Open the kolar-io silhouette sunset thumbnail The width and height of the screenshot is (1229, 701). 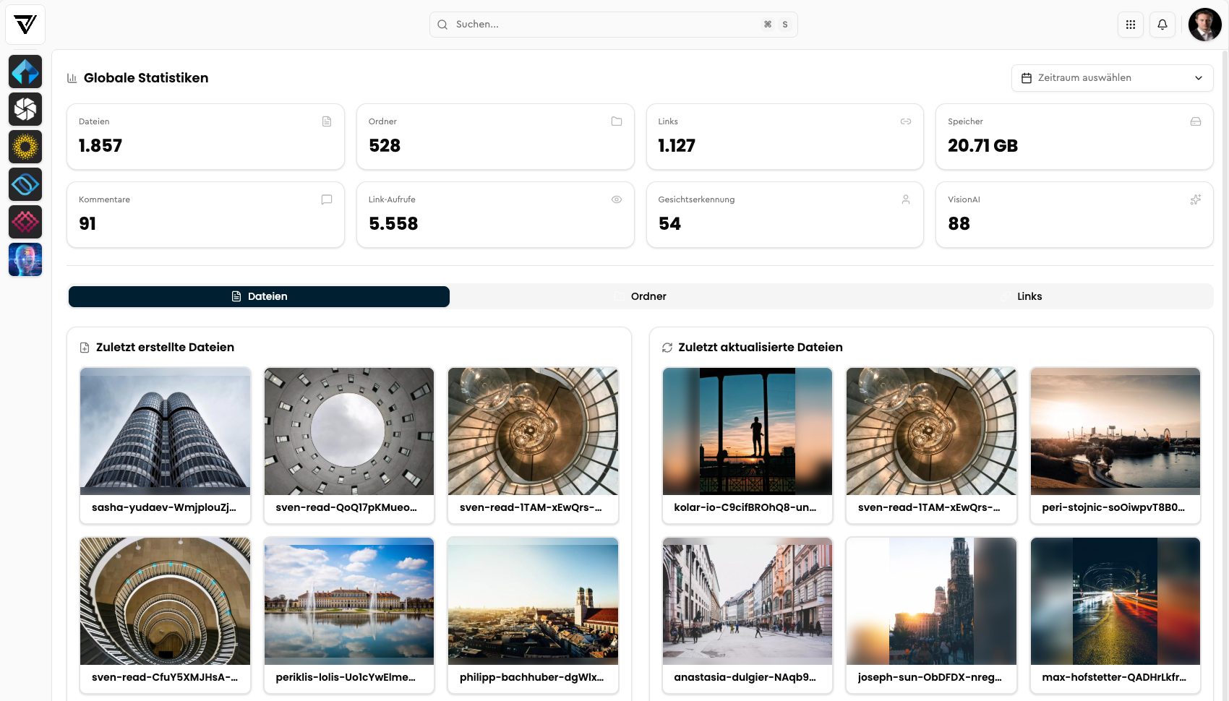[x=748, y=431]
